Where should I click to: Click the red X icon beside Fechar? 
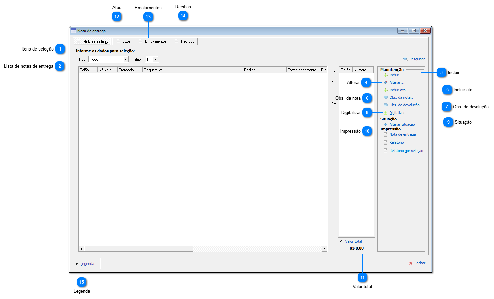click(x=411, y=263)
